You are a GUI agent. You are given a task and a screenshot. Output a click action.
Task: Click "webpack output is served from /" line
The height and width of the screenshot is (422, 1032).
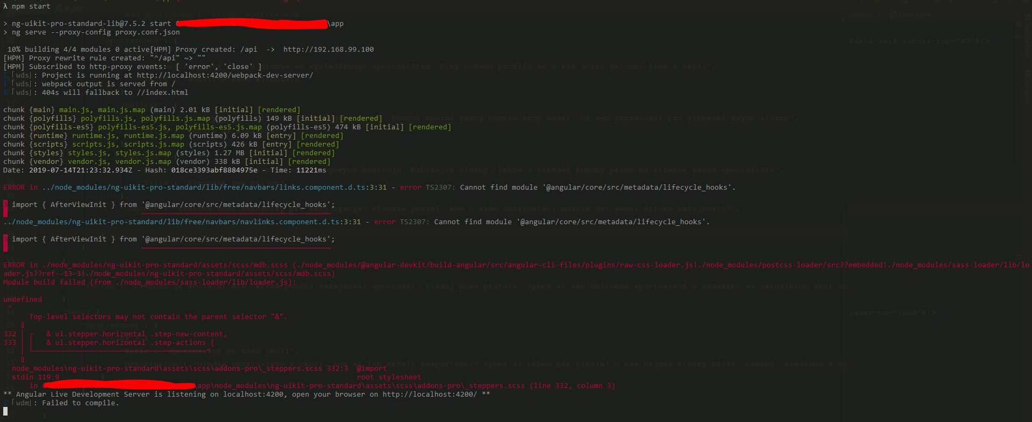point(108,84)
